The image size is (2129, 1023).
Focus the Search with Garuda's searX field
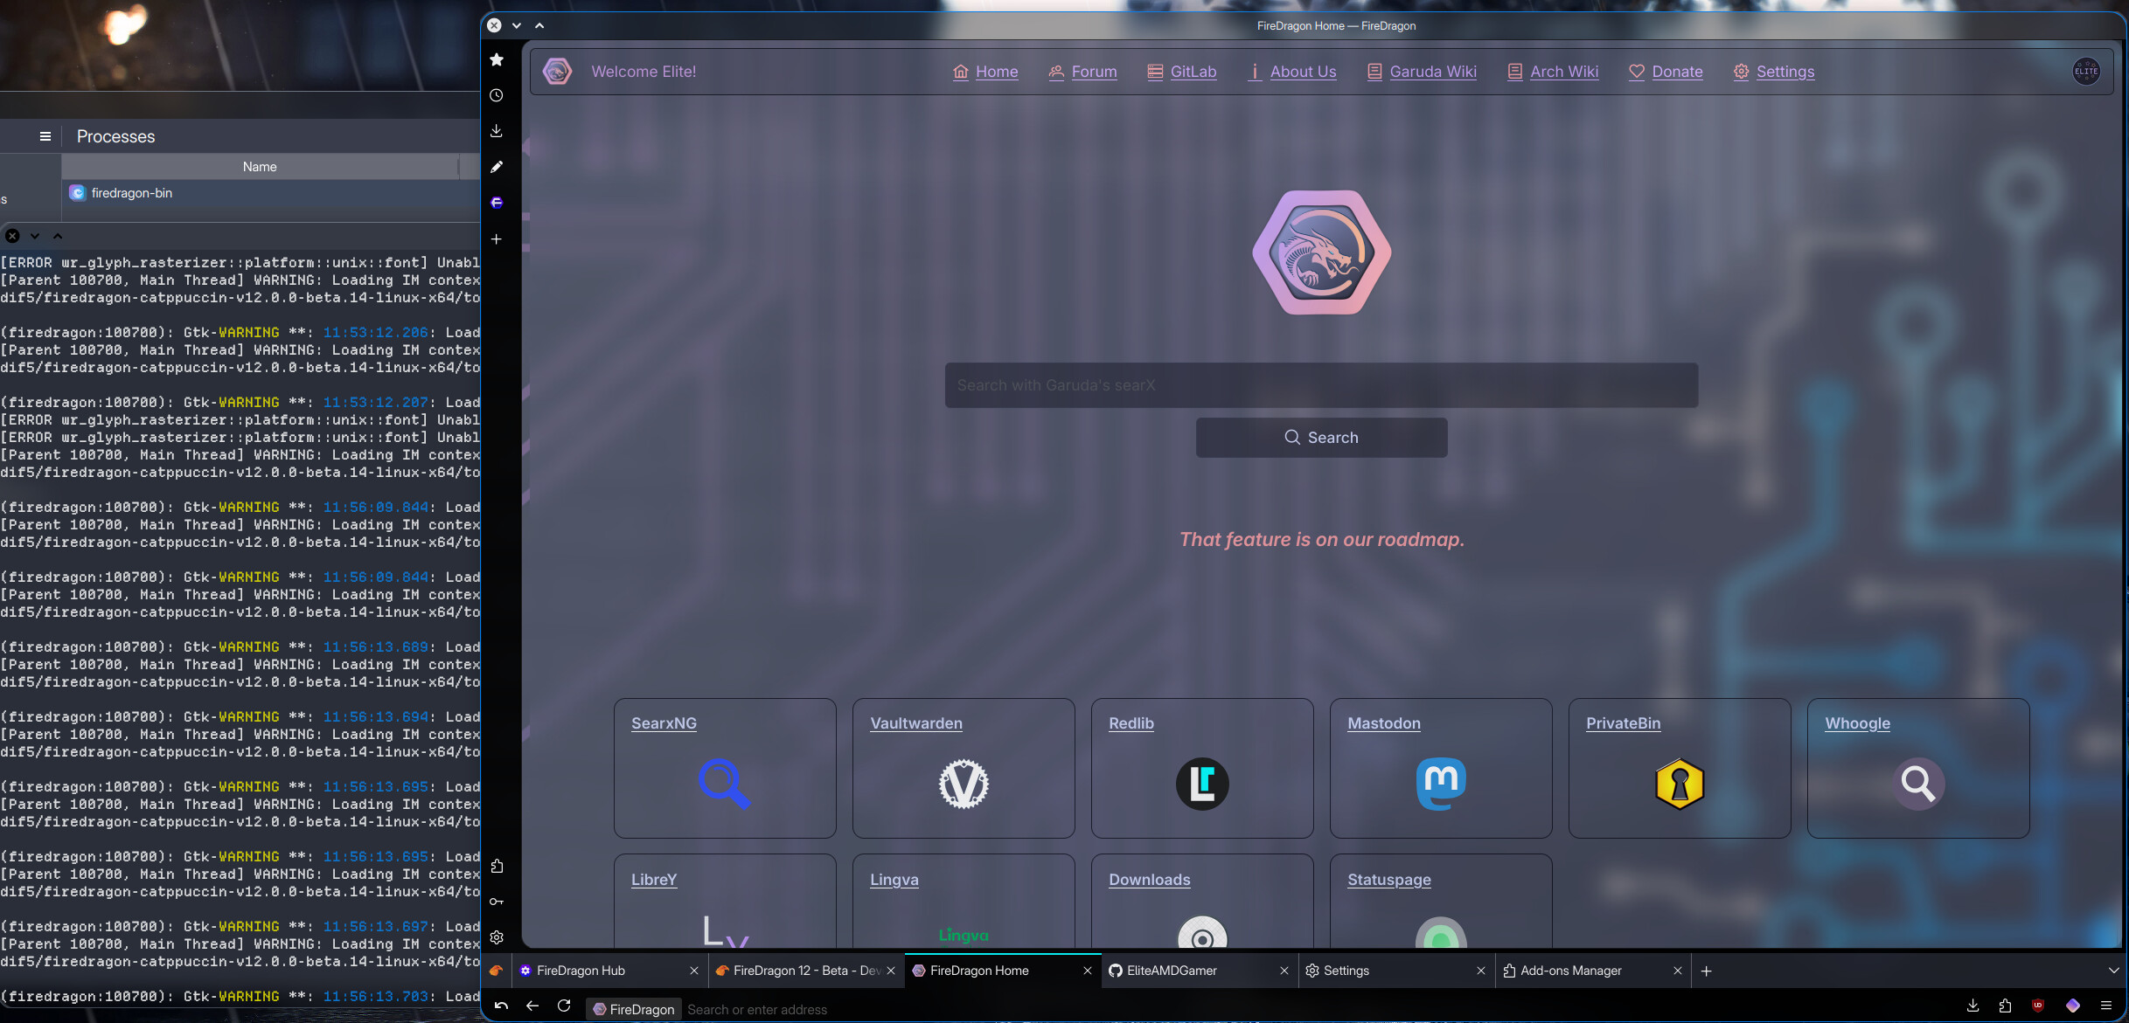(x=1321, y=385)
